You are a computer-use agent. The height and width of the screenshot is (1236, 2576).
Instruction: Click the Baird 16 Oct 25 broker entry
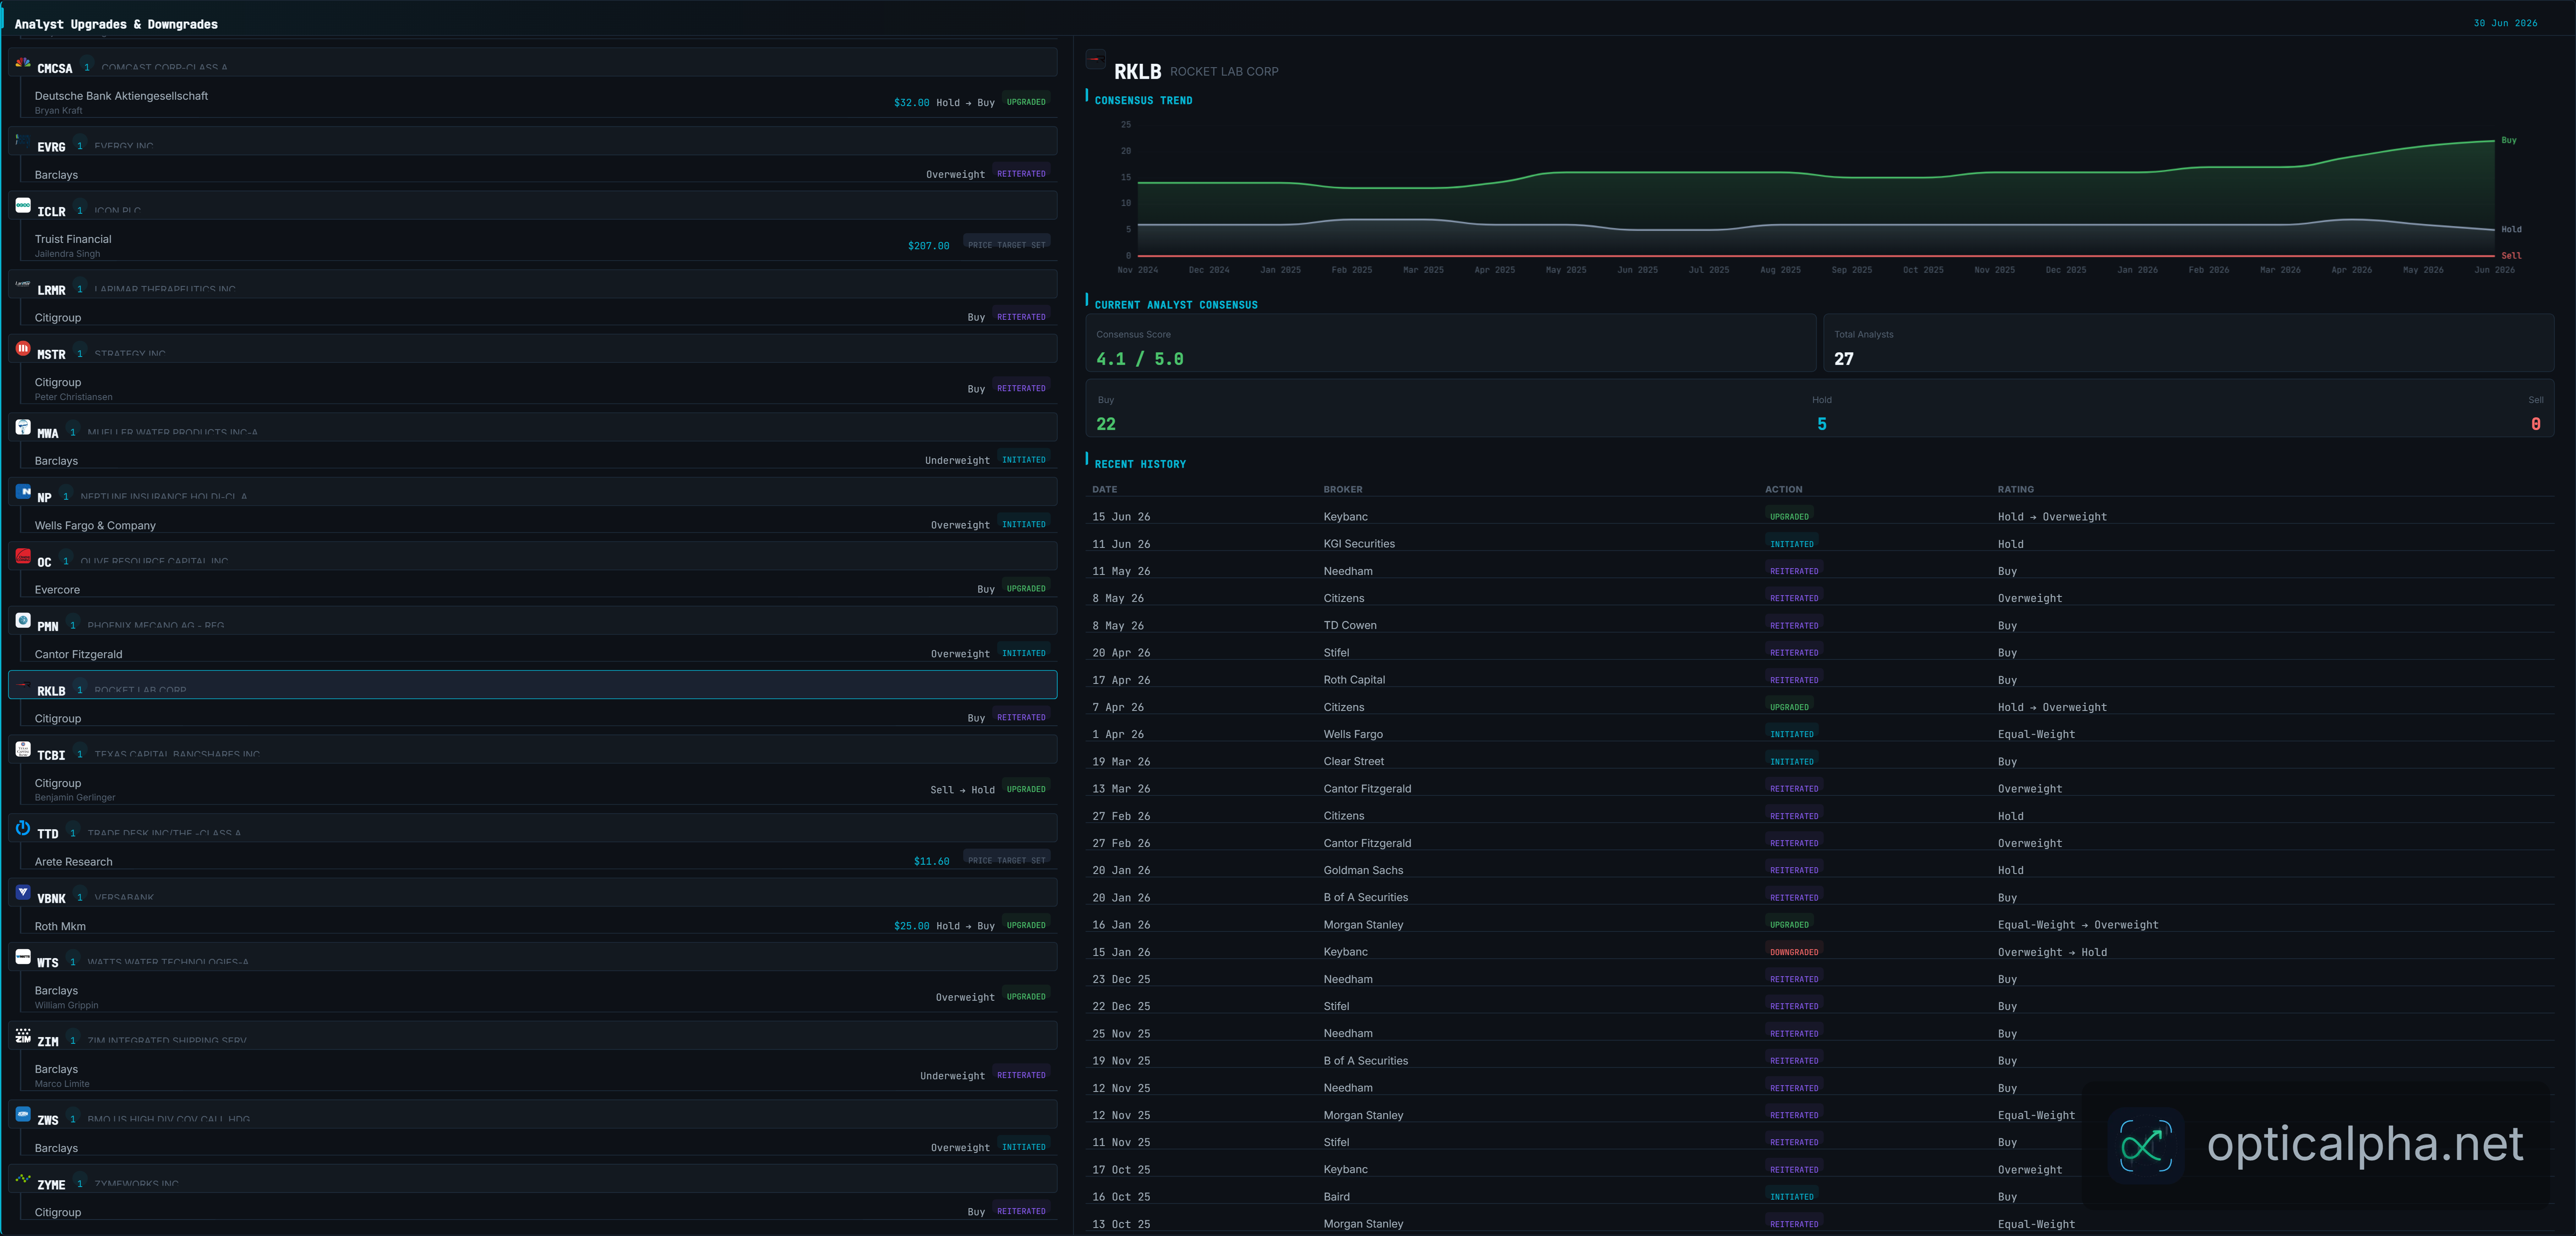pos(1336,1197)
